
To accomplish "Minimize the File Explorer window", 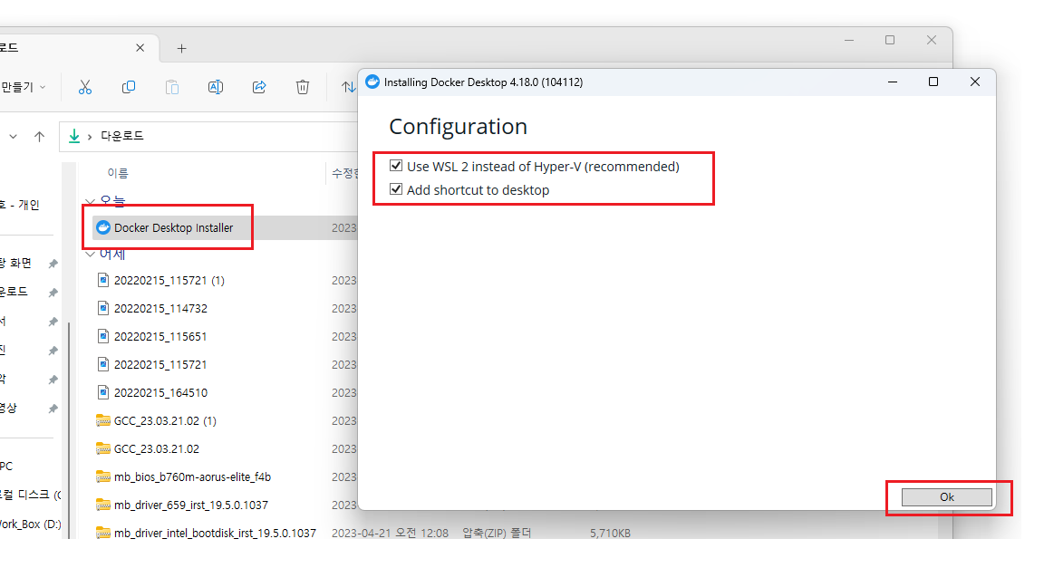I will click(849, 41).
